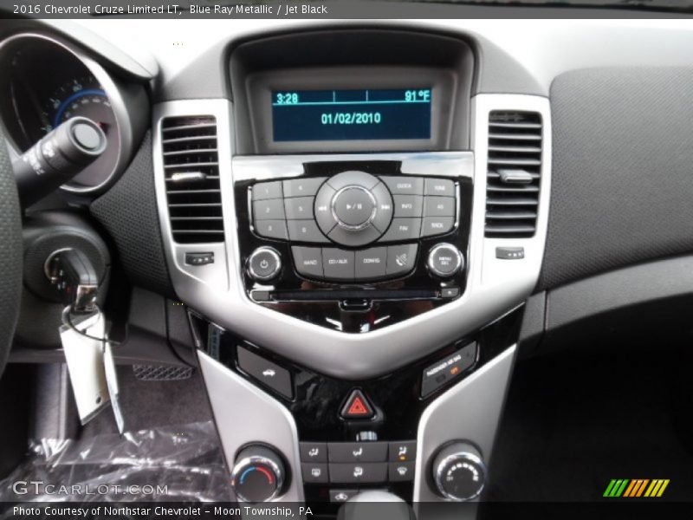Tap the date on the display screen
The height and width of the screenshot is (520, 693).
[351, 119]
